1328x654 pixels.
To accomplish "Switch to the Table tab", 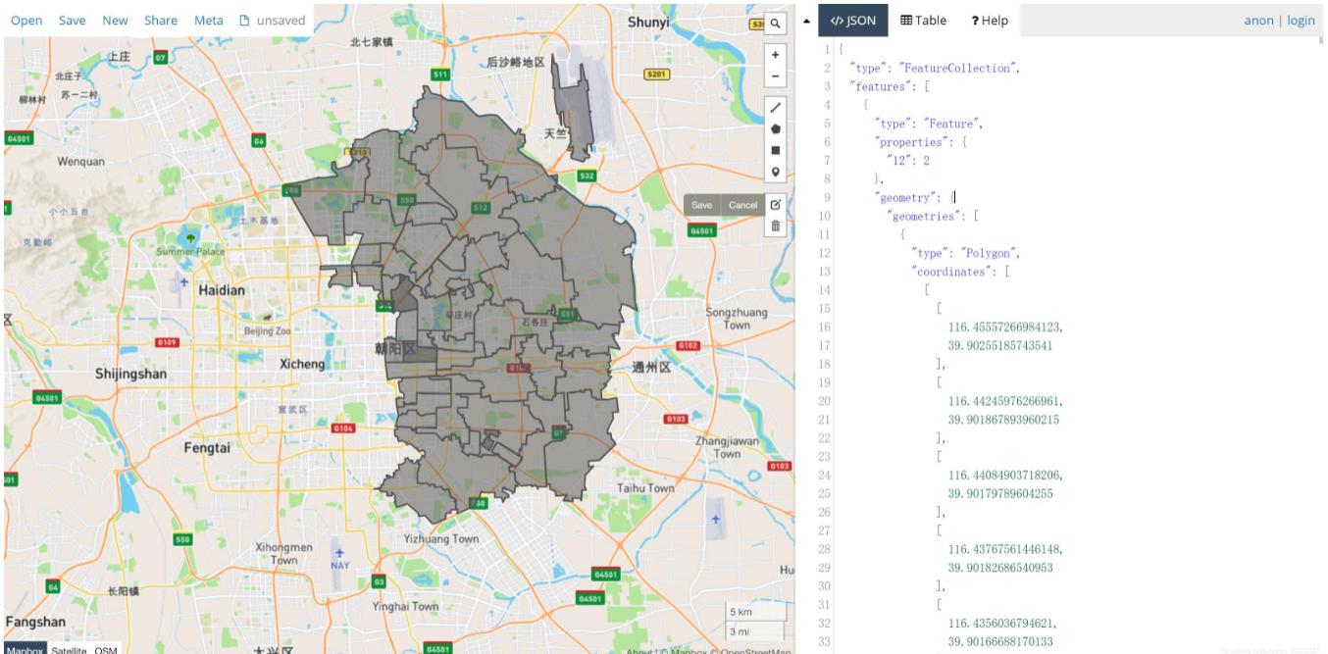I will click(922, 20).
